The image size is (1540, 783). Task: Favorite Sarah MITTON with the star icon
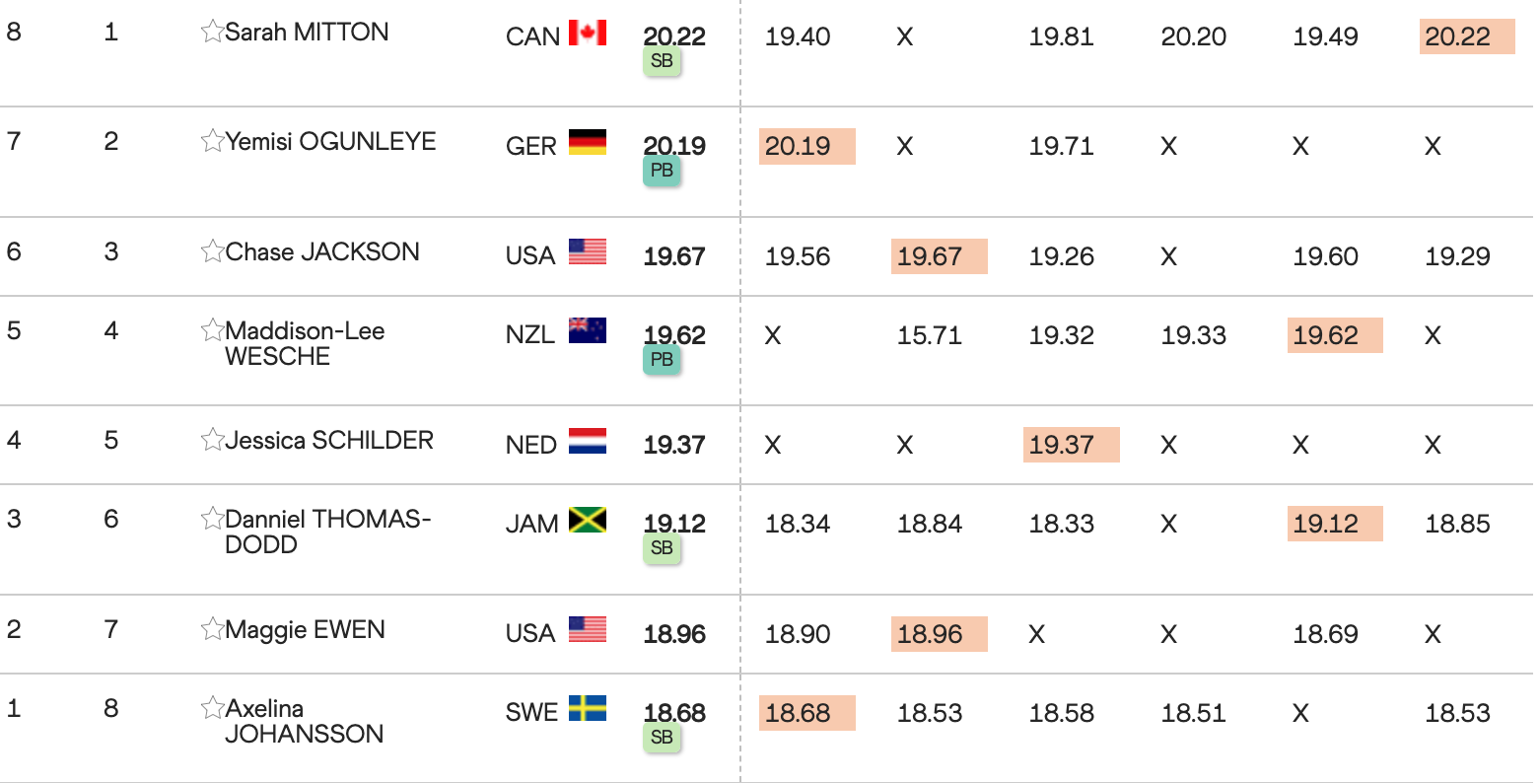point(212,33)
